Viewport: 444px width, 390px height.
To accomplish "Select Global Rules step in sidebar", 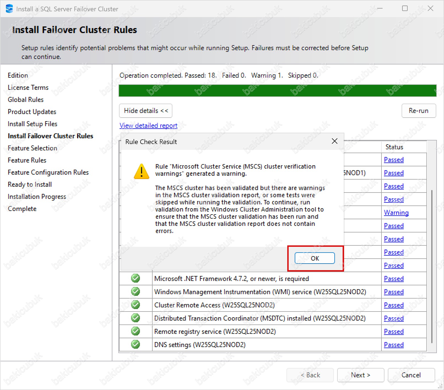I will (x=26, y=100).
